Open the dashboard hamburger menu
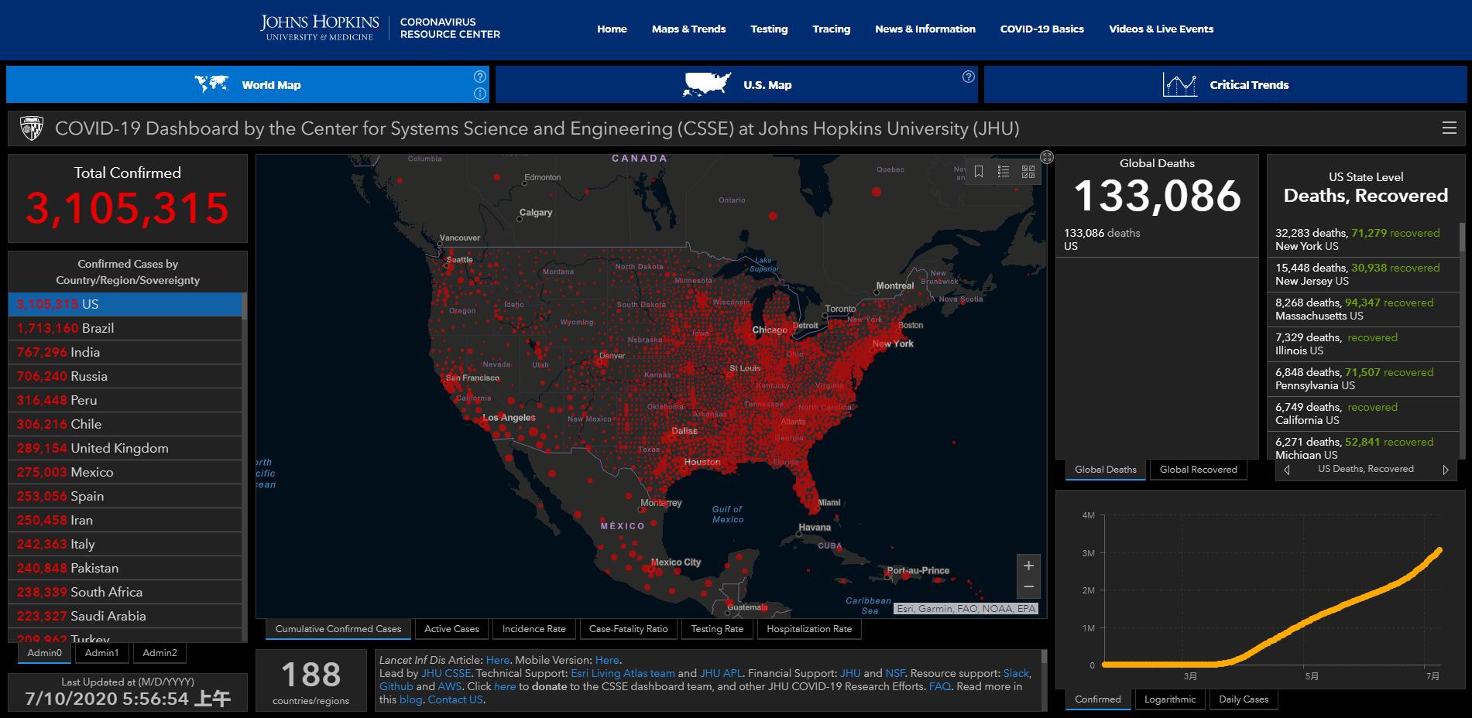This screenshot has height=718, width=1472. coord(1449,128)
